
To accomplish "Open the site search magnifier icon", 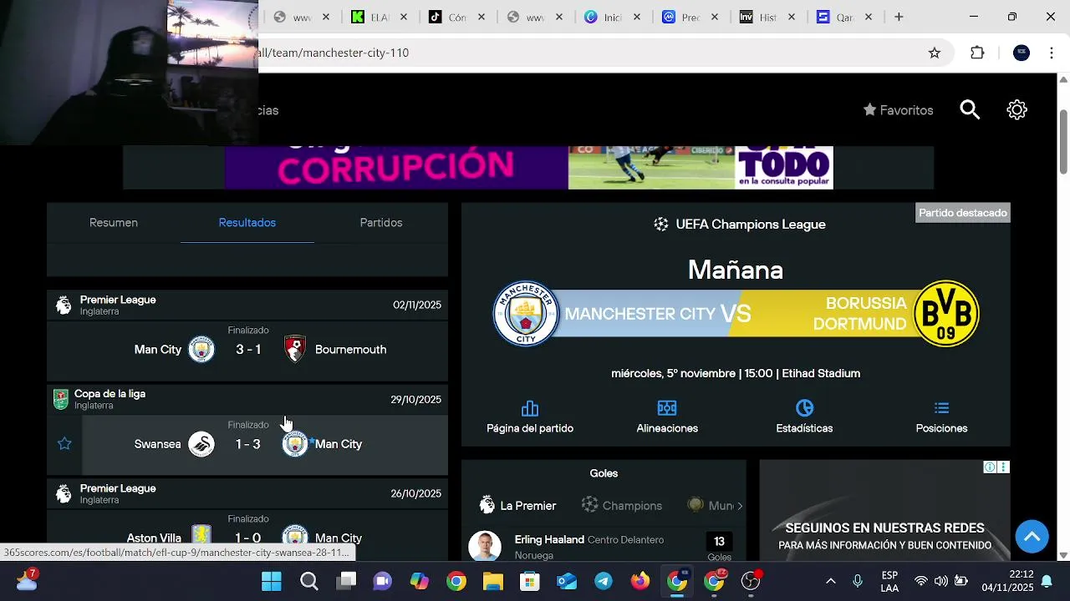I will coord(970,110).
